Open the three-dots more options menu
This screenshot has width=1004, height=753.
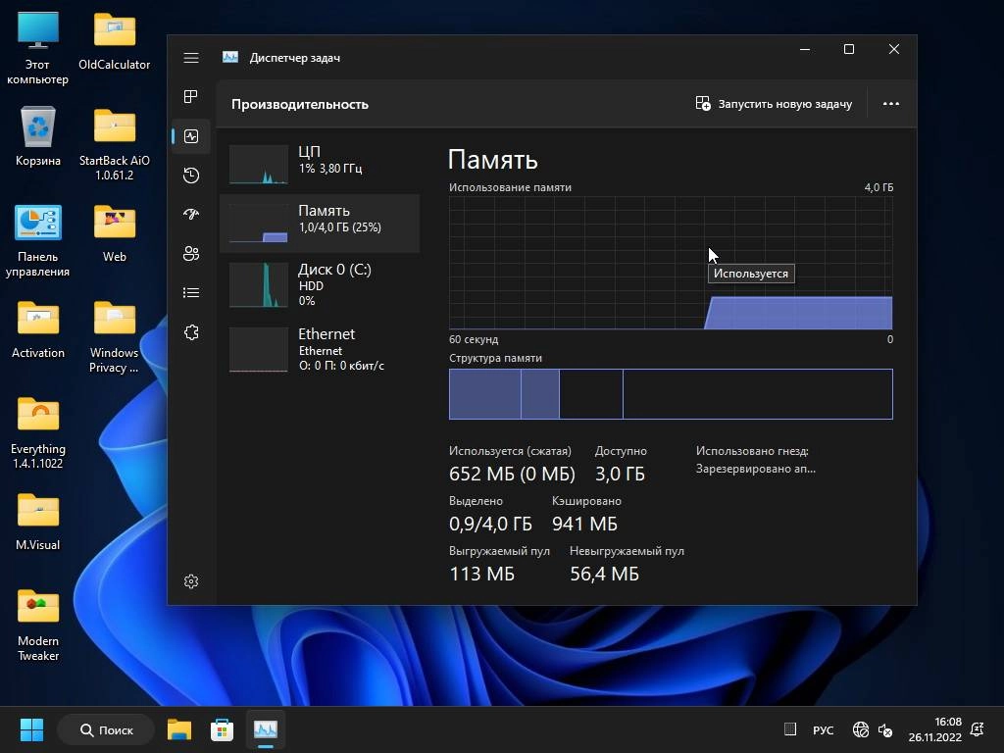(x=890, y=104)
